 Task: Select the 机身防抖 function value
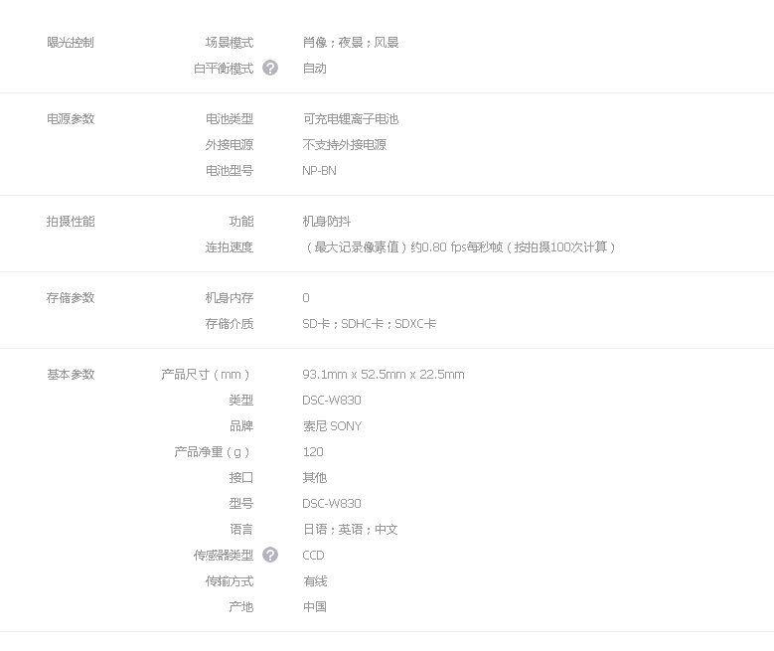coord(327,222)
